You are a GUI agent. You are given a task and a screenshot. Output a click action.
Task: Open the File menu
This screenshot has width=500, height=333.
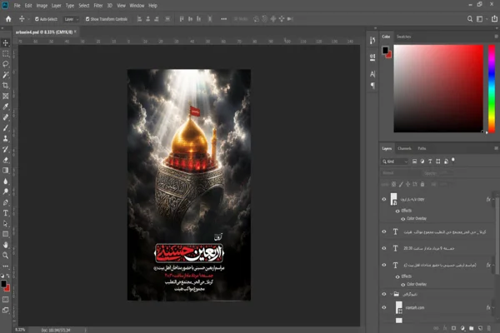[x=17, y=6]
